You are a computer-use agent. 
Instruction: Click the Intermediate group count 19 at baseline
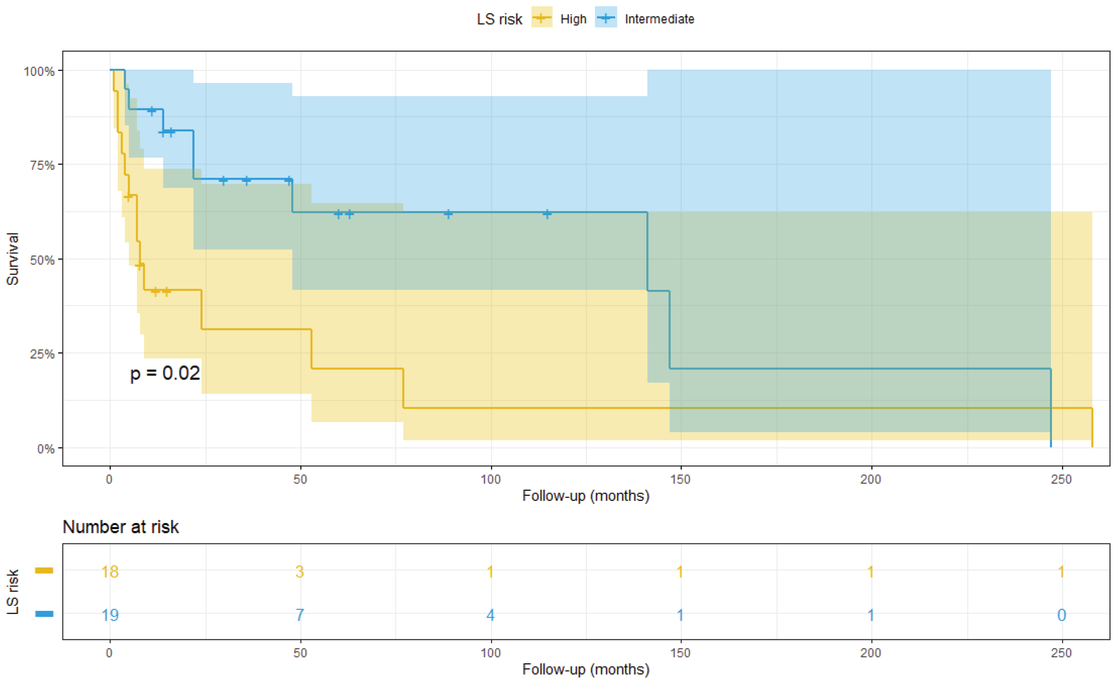pyautogui.click(x=109, y=615)
